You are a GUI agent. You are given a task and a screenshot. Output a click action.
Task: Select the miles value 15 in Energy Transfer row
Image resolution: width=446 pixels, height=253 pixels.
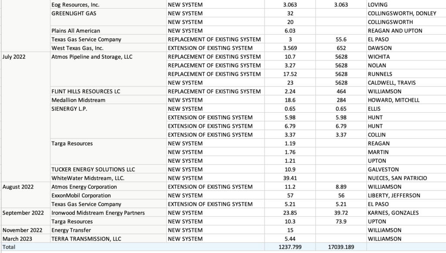pos(290,230)
